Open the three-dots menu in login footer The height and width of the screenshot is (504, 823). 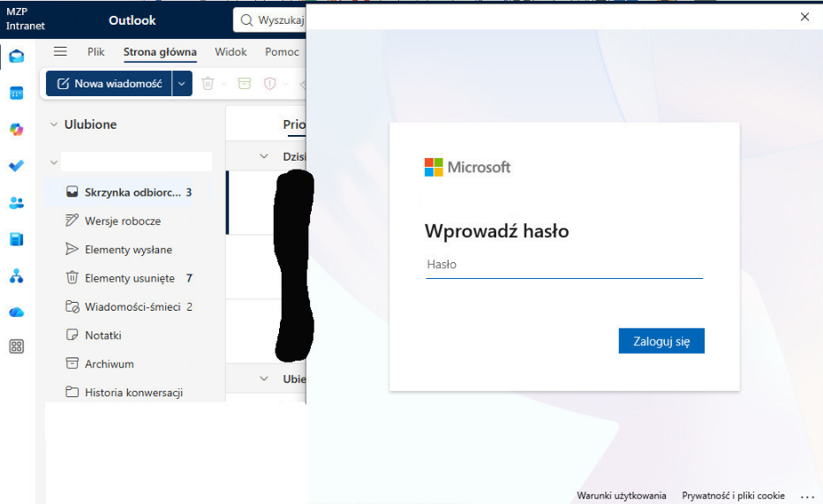[807, 495]
